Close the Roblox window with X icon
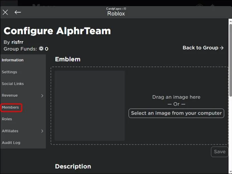 tap(5, 12)
